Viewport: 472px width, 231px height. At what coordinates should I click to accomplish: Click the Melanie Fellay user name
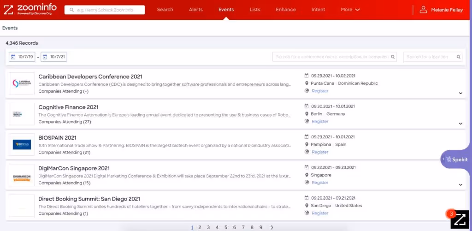pyautogui.click(x=447, y=10)
